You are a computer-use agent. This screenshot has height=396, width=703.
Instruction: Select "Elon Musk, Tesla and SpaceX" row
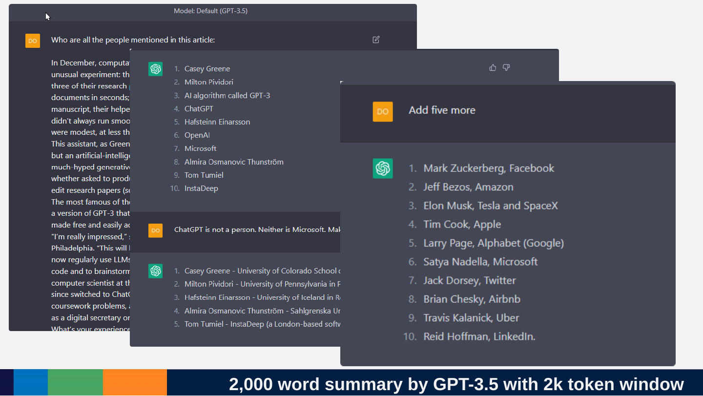(491, 206)
